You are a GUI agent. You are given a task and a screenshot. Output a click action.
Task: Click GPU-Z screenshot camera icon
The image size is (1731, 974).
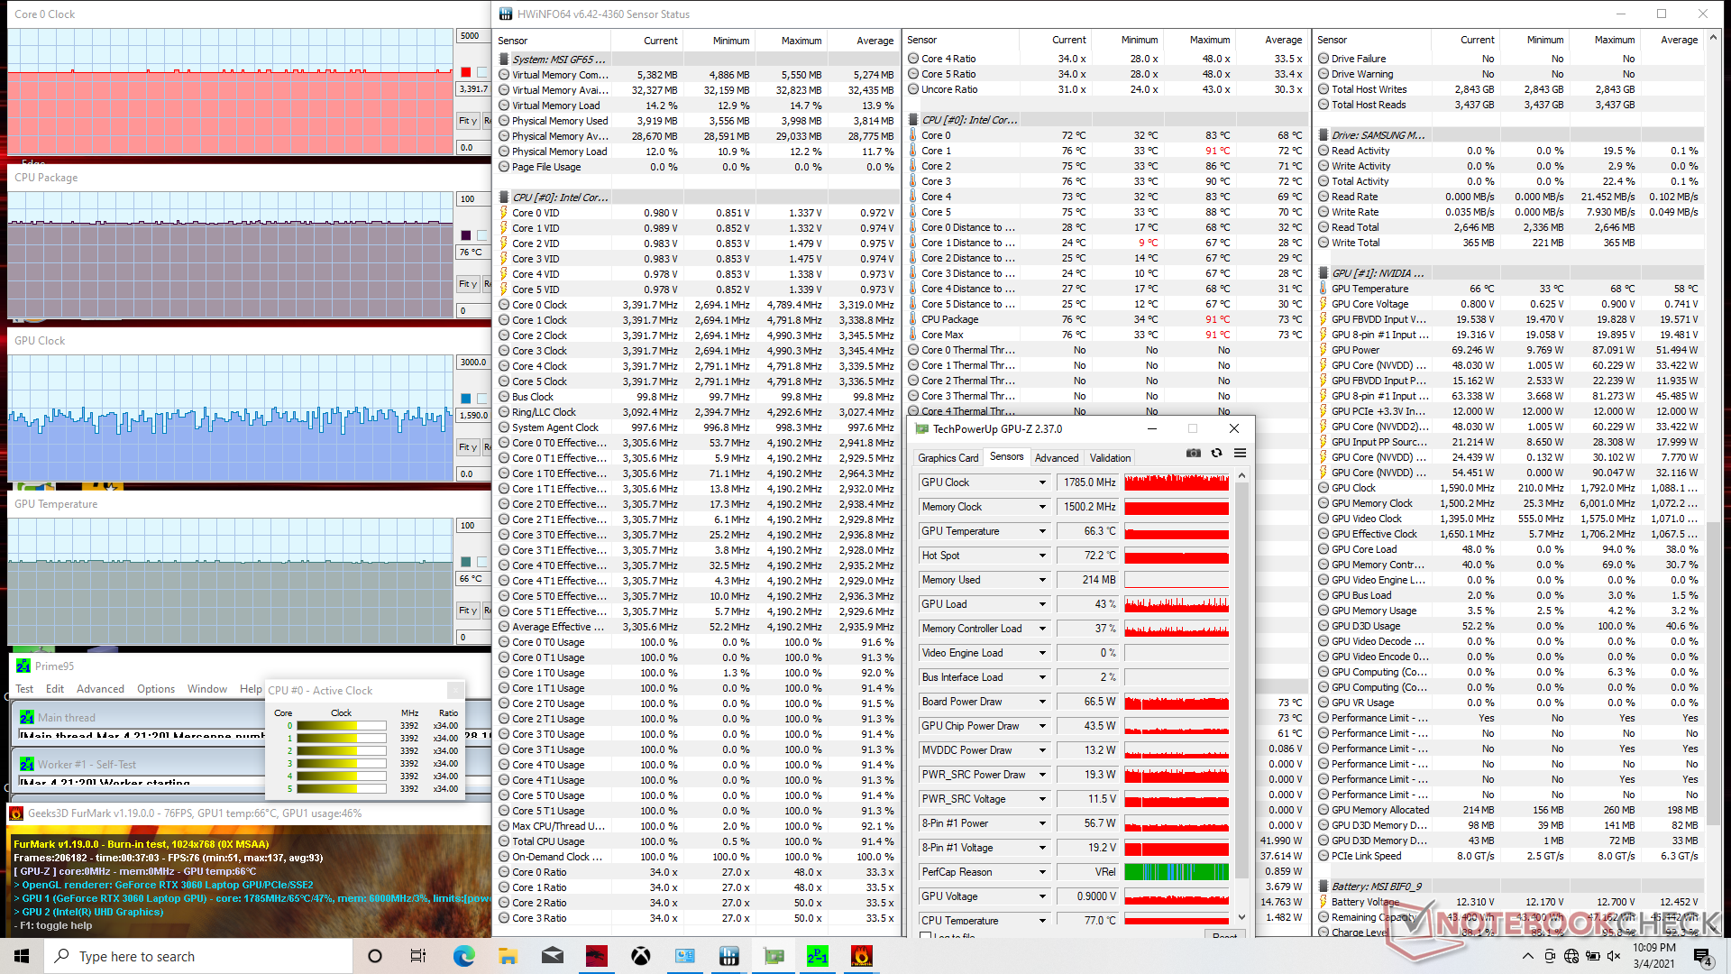1194,454
